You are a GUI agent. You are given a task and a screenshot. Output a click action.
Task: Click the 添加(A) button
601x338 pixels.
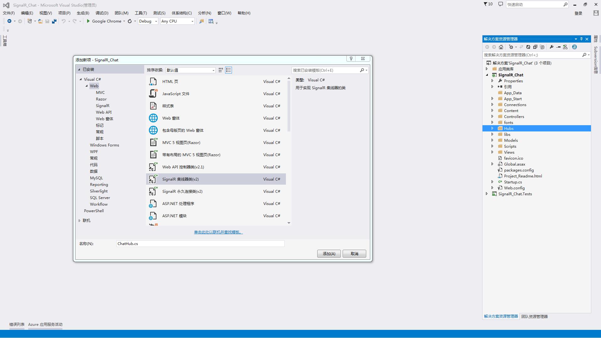[329, 254]
